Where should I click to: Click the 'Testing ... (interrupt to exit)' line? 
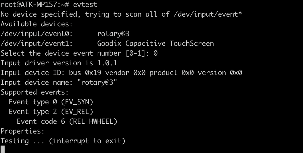pyautogui.click(x=63, y=141)
